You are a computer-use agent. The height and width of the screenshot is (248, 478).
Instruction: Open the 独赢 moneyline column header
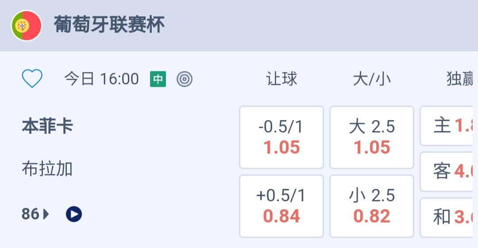click(461, 79)
